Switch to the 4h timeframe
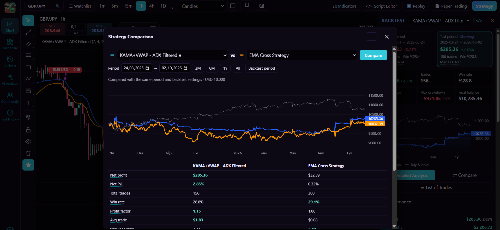Screen dimensions: 500x230 tap(152, 6)
